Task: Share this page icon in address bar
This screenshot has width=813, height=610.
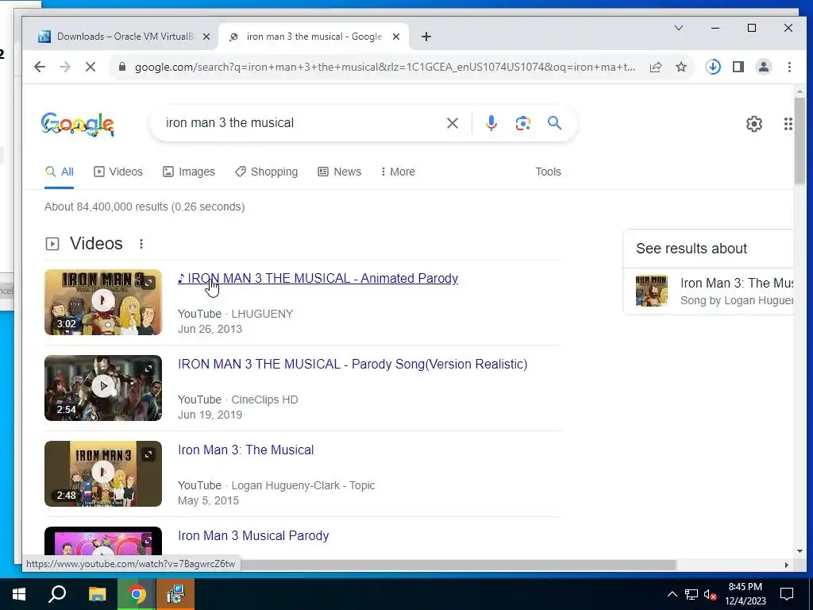Action: coord(656,67)
